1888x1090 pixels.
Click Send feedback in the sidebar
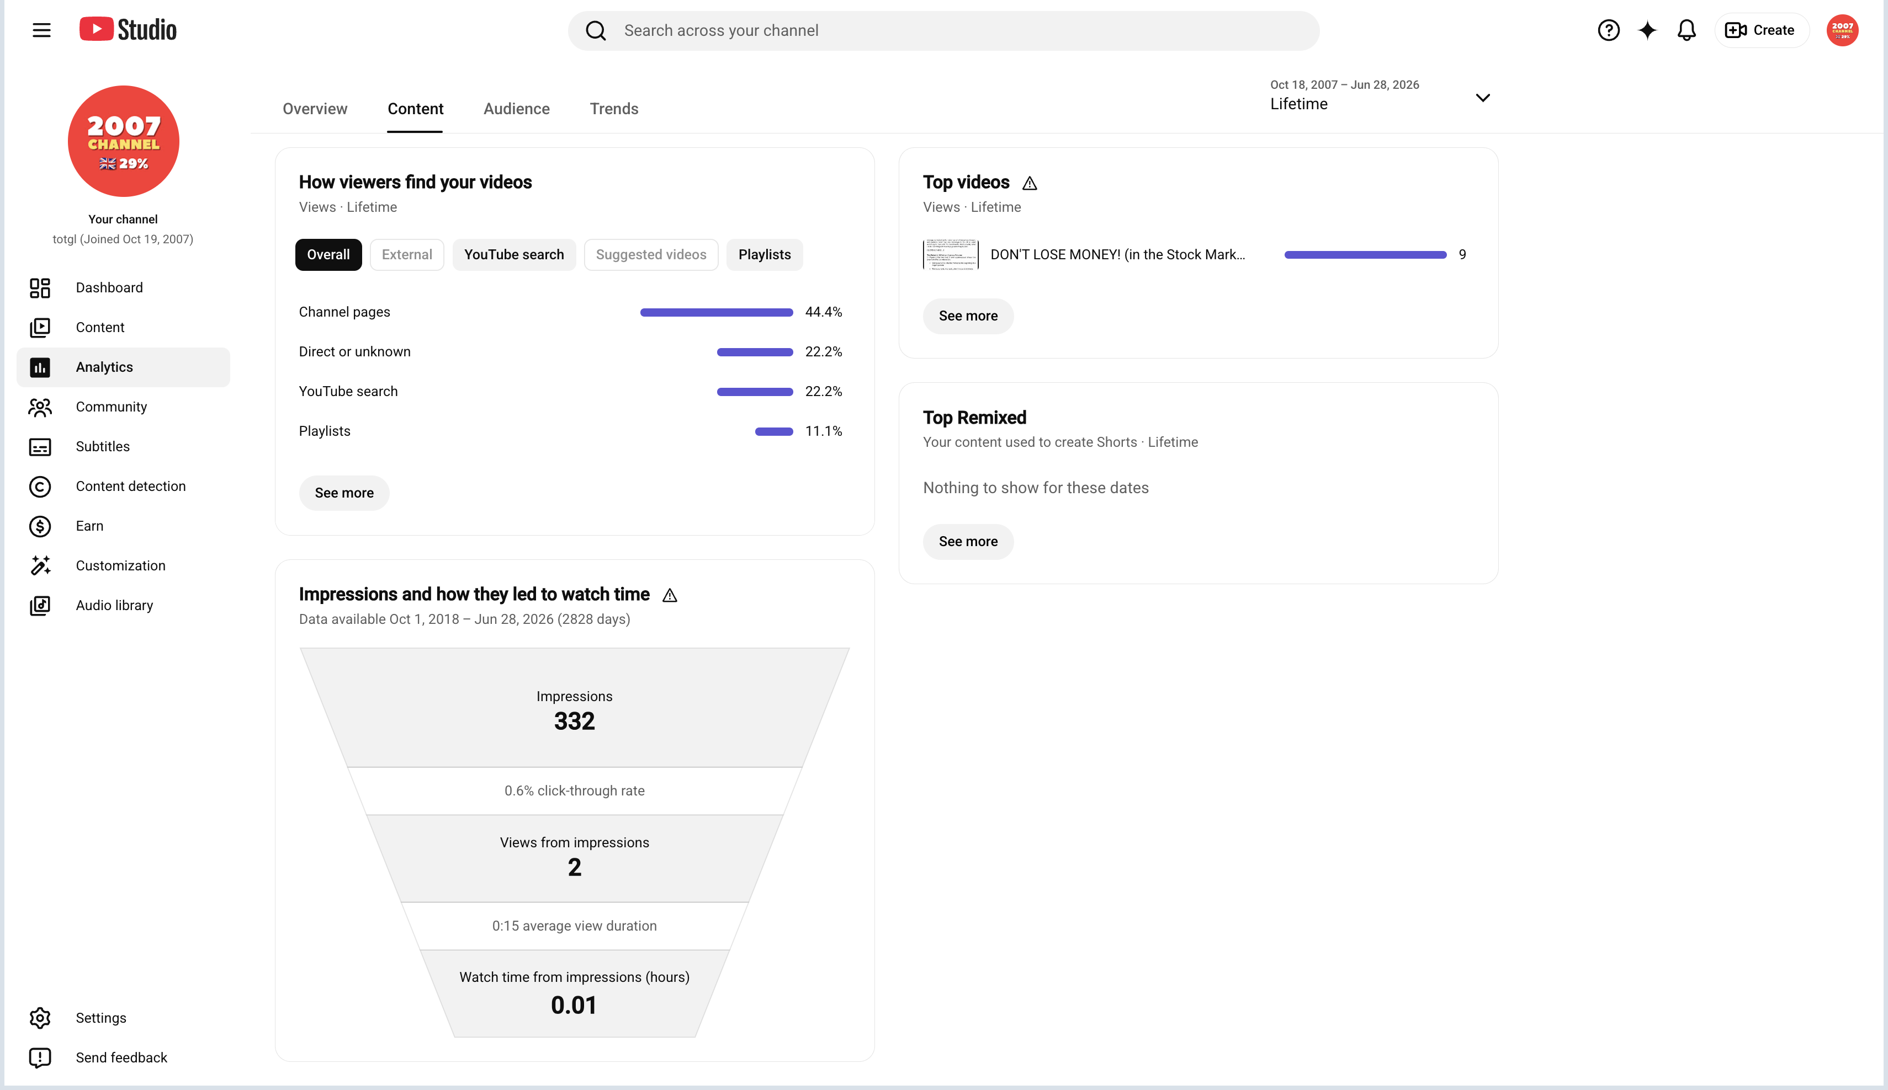123,1057
